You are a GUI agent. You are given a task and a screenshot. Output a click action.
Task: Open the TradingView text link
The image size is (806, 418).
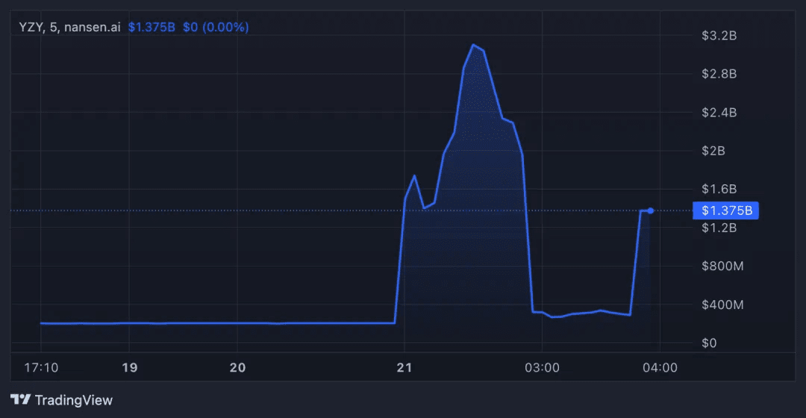point(73,400)
